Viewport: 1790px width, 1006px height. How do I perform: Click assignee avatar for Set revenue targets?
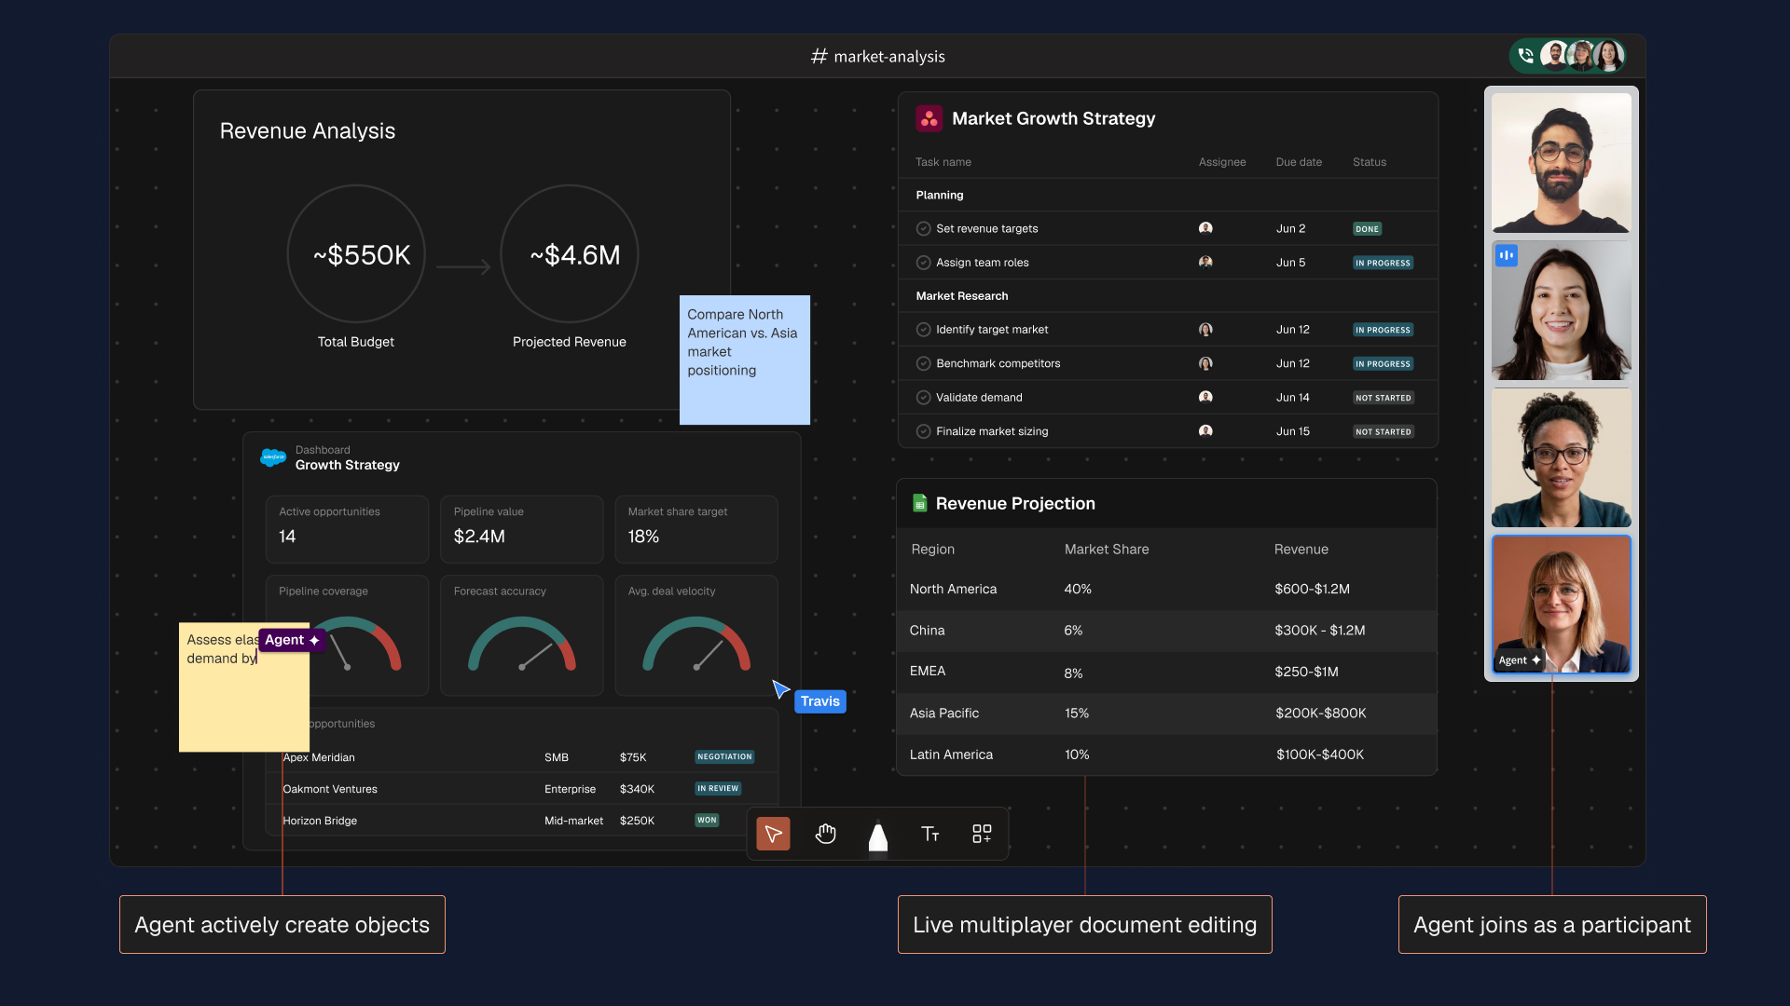(x=1205, y=228)
